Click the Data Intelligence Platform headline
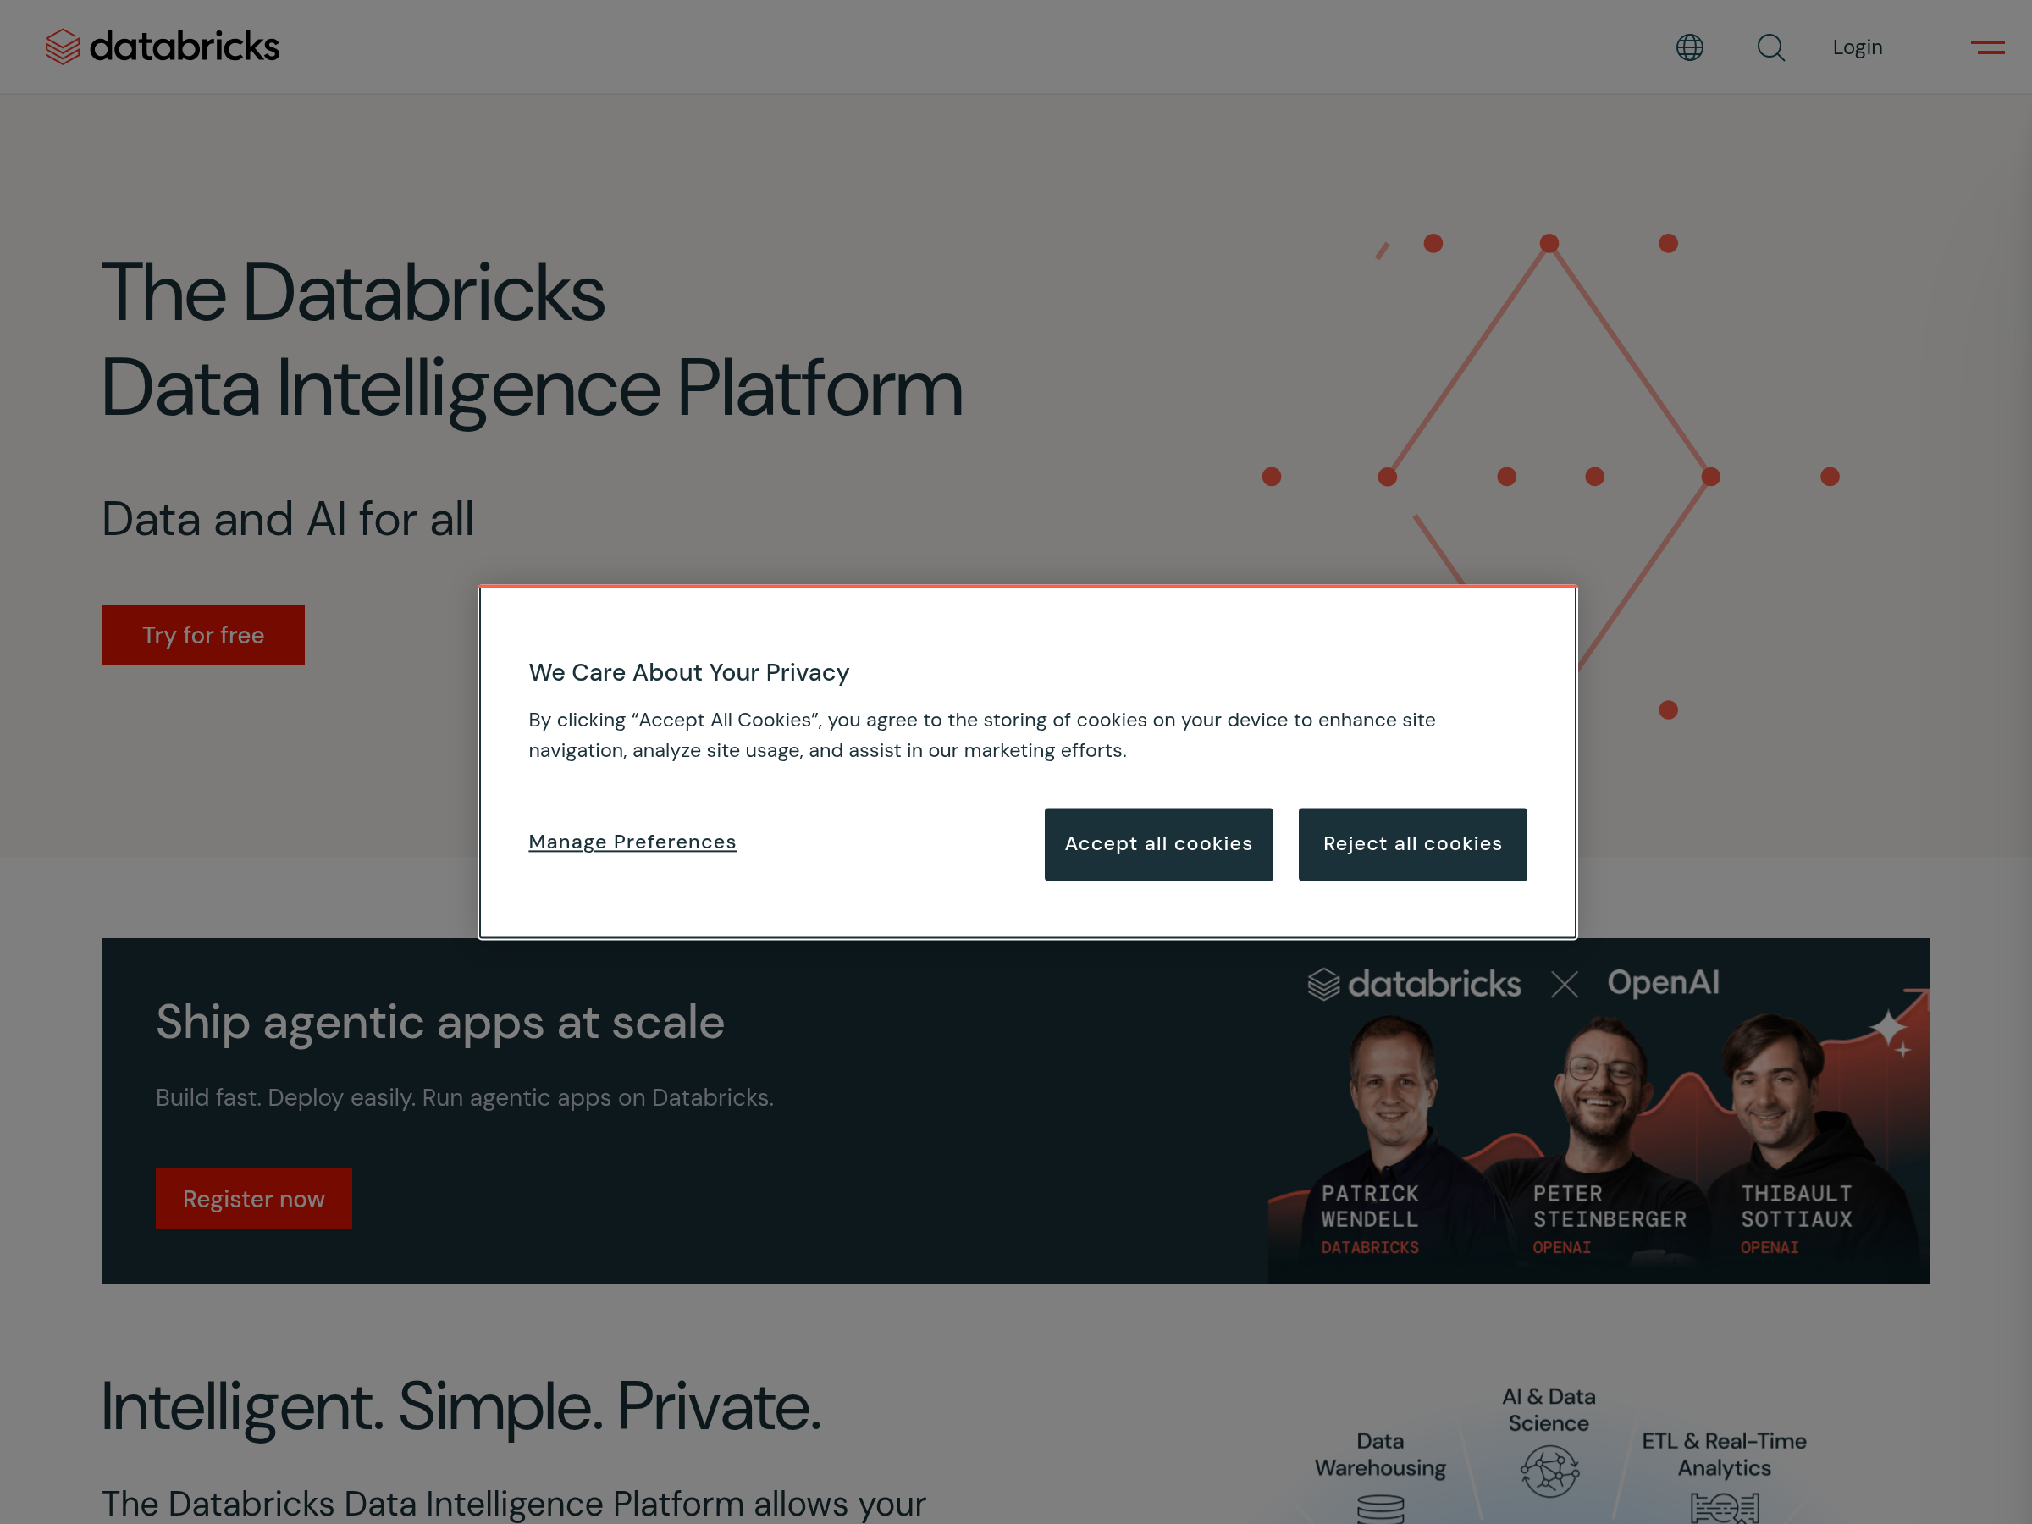 click(x=532, y=340)
